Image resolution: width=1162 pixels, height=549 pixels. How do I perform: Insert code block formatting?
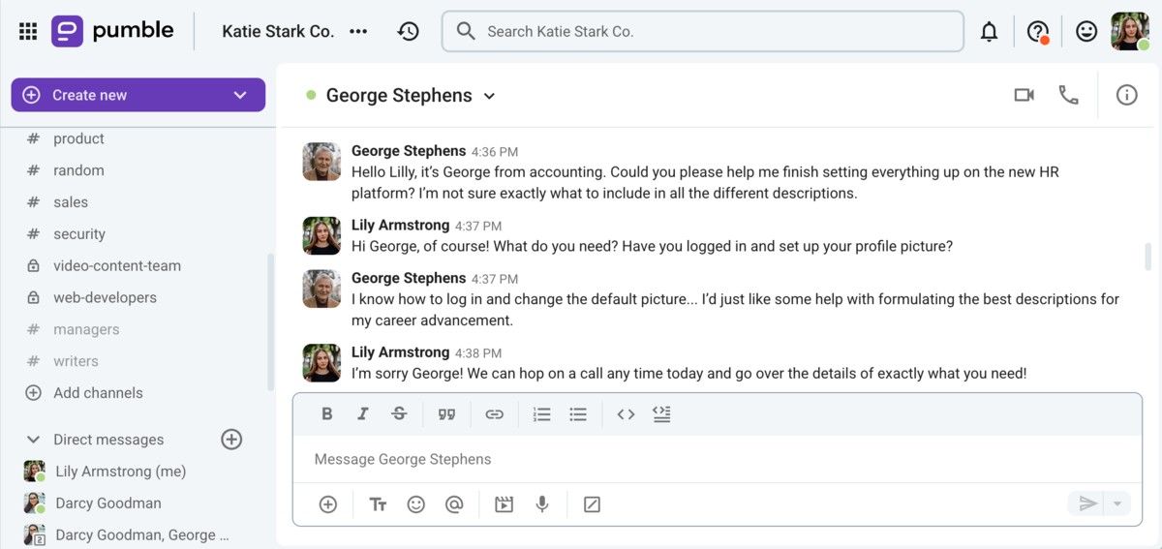point(661,414)
